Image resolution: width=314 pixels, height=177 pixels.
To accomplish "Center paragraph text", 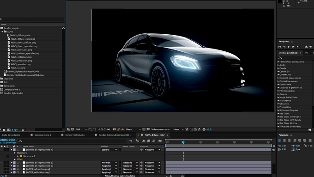I will click(x=284, y=140).
